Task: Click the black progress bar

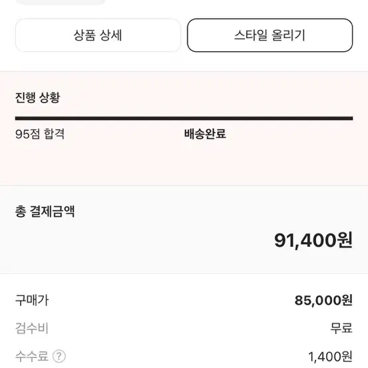Action: 184,118
